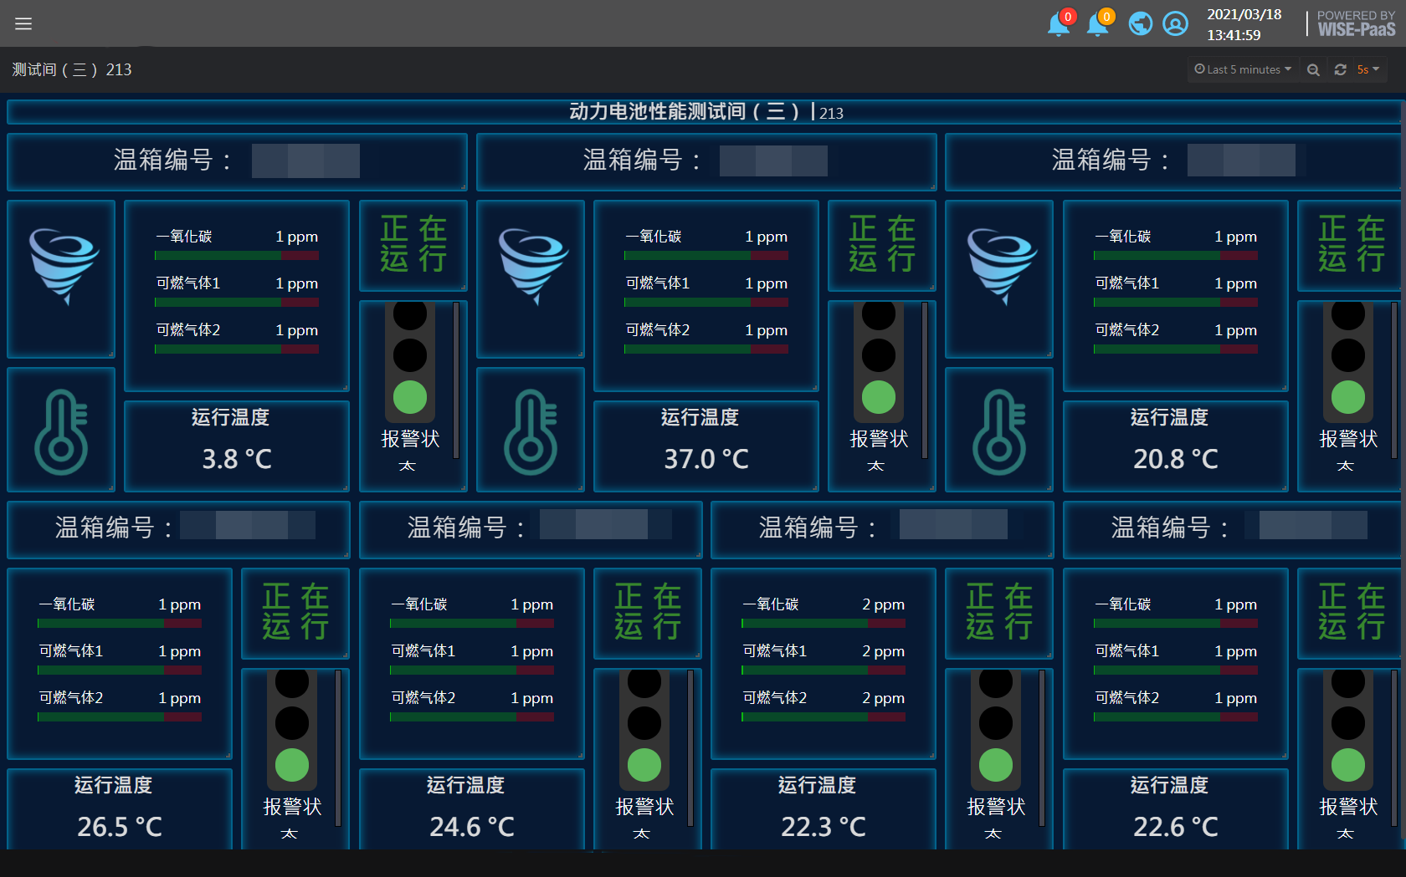The image size is (1406, 877).
Task: Click the 24.6 °C running temperature value
Action: (472, 827)
